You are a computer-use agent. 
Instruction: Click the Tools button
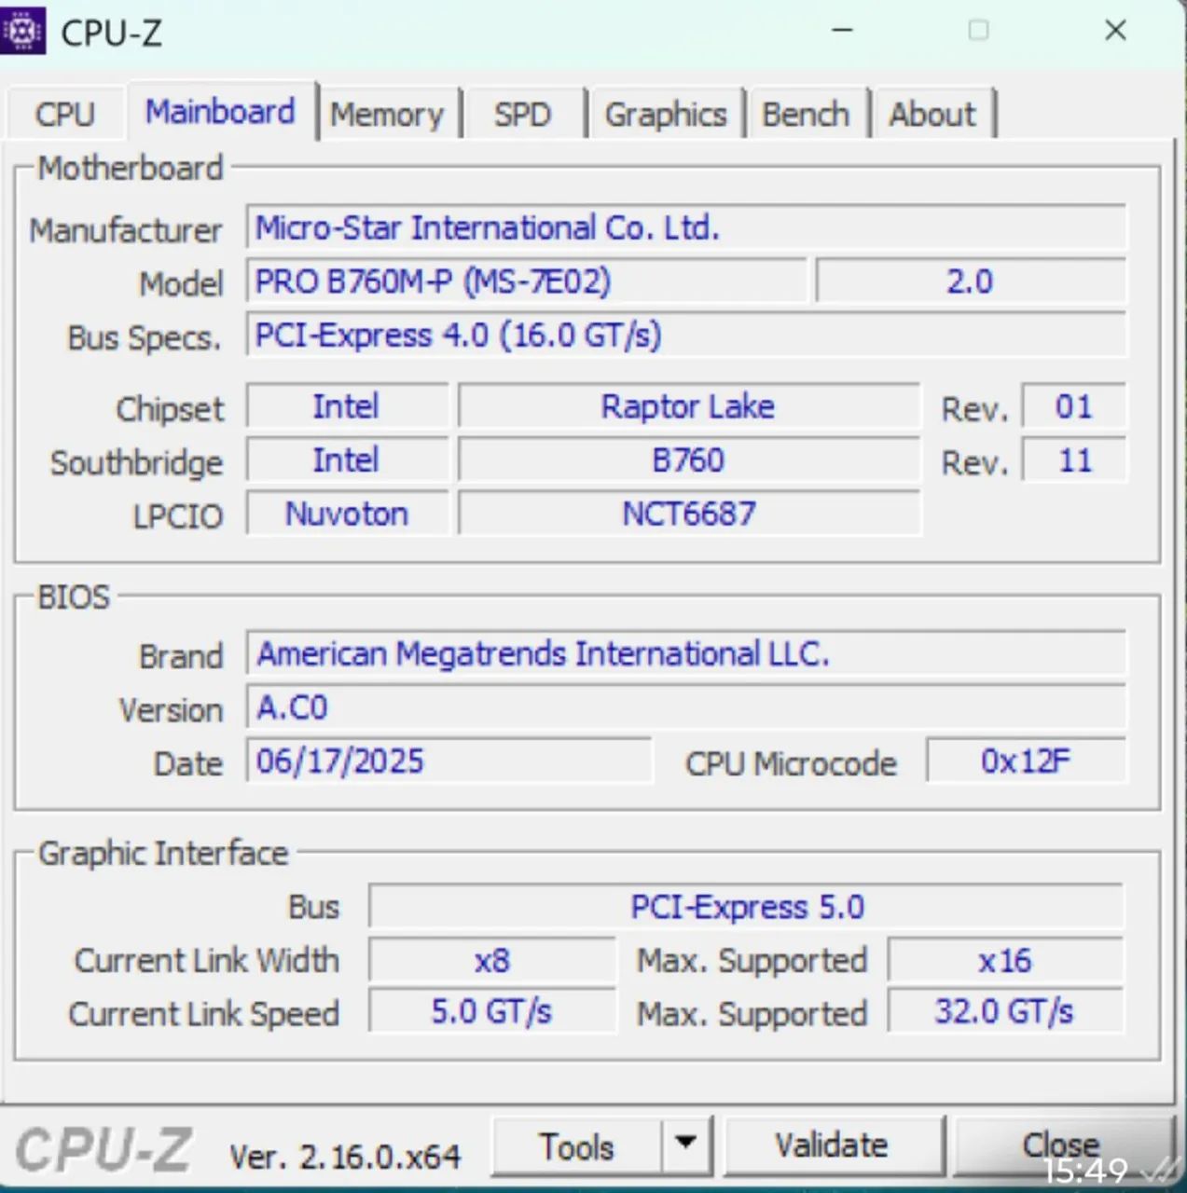pos(576,1146)
